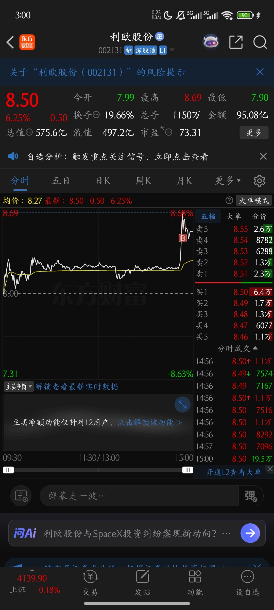274x610 pixels.
Task: Tap the B buy marker on chart
Action: coord(183,238)
